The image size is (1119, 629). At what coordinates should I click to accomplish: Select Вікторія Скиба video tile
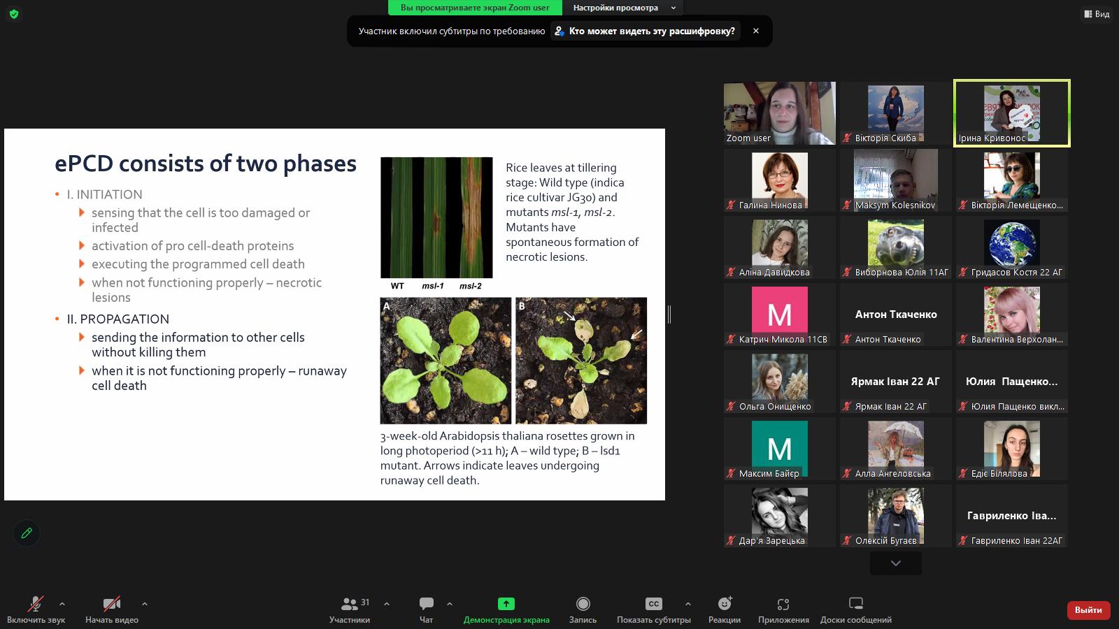896,113
